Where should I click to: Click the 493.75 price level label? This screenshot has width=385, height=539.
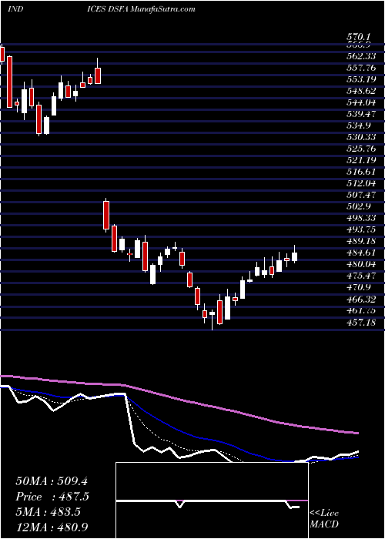[361, 230]
